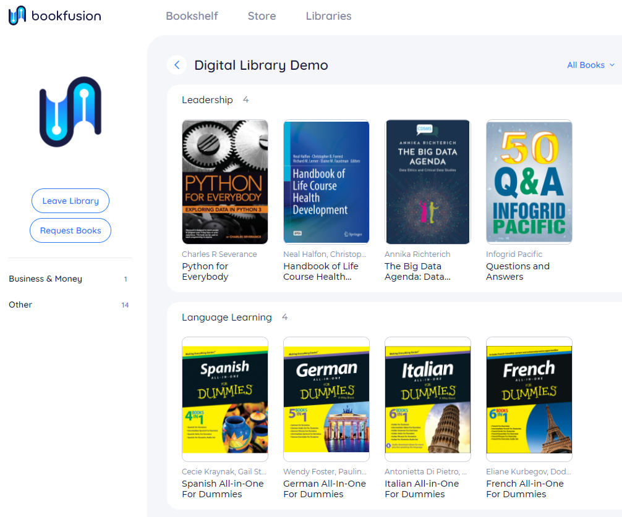This screenshot has width=622, height=517.
Task: Click the Request Books button
Action: coord(70,230)
